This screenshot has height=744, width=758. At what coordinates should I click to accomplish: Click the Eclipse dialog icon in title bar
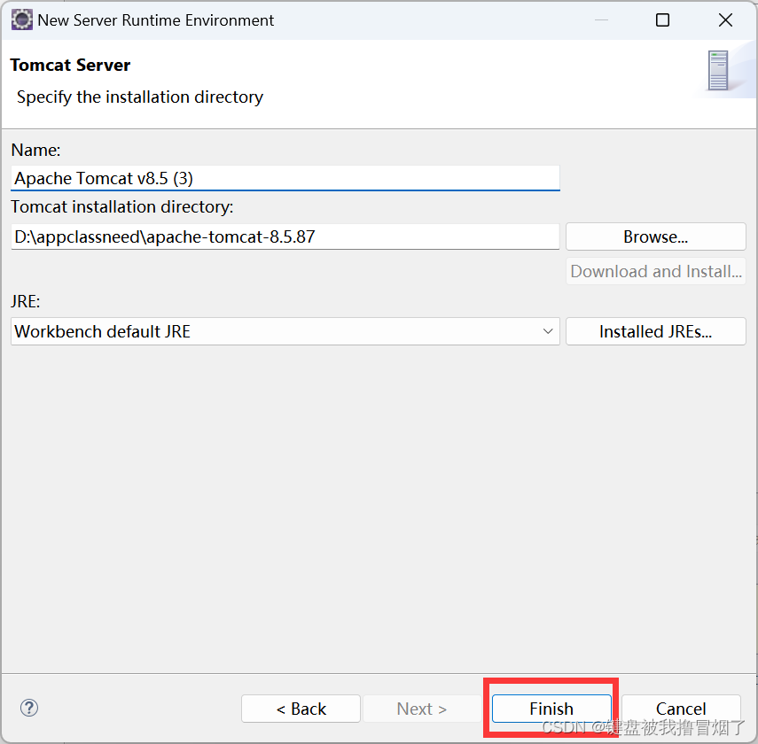coord(21,19)
